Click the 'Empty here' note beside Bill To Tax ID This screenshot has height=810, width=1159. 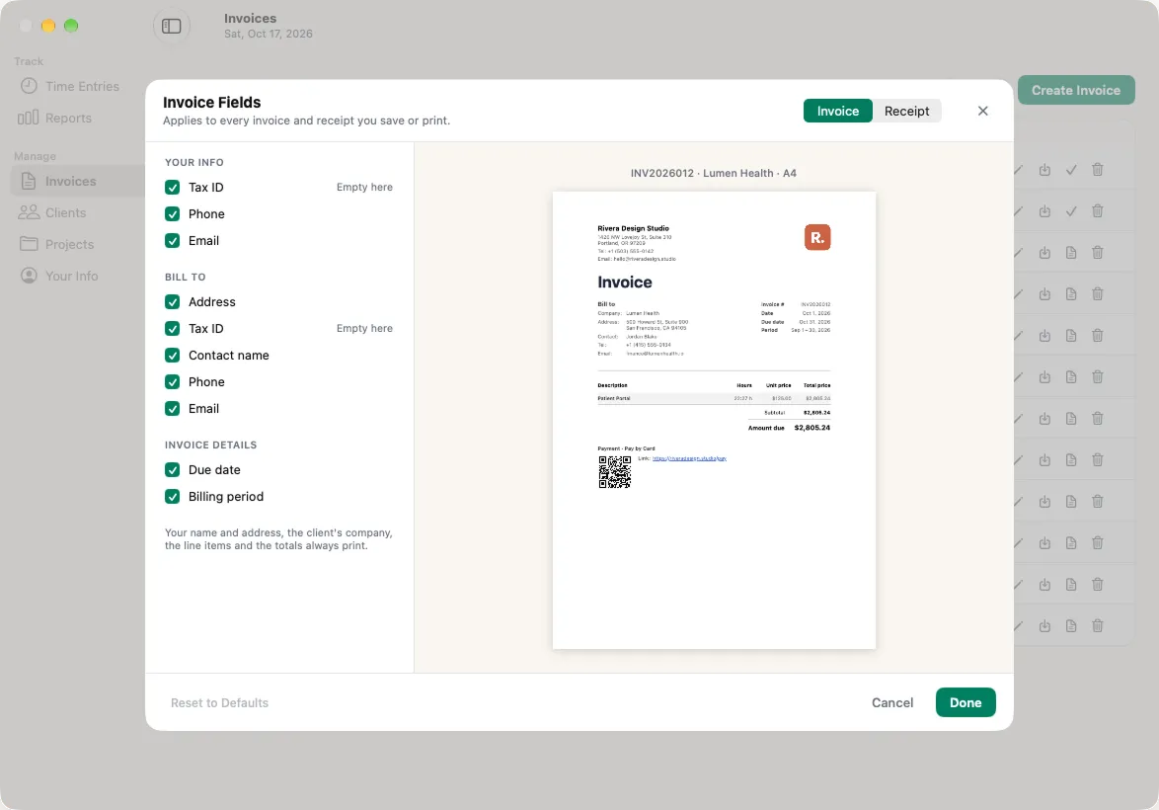[364, 328]
